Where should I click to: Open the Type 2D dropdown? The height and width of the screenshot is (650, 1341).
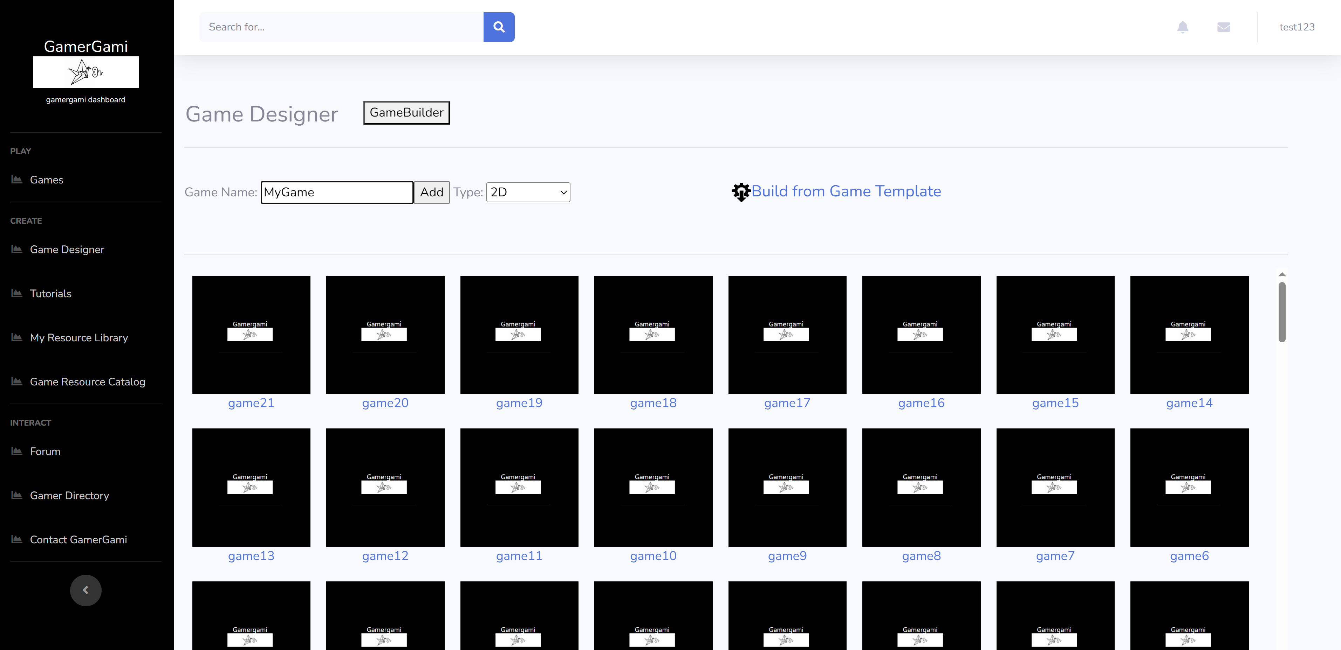(528, 193)
